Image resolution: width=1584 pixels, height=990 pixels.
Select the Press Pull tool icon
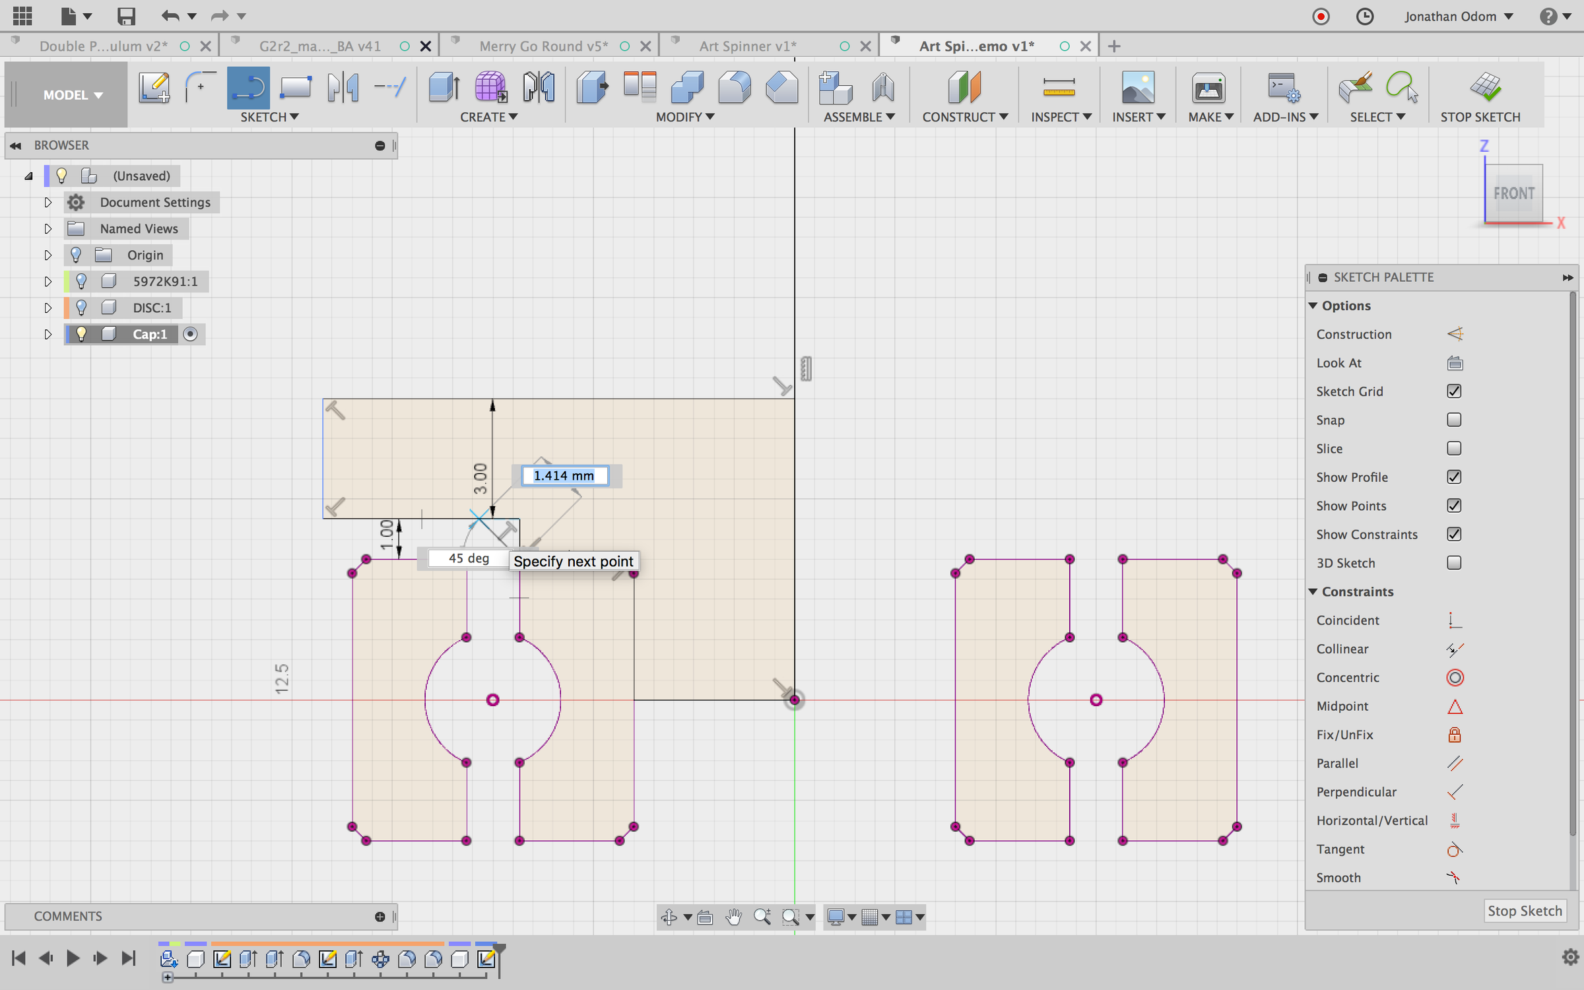coord(592,87)
